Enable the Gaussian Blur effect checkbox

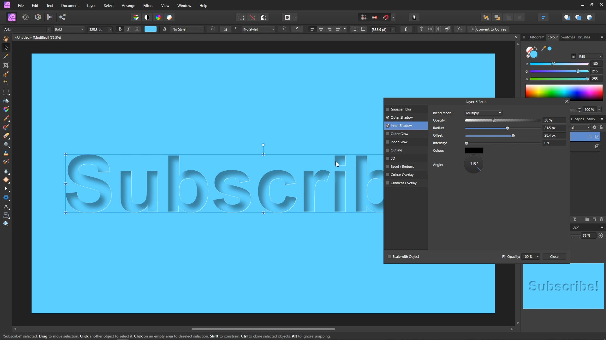pos(388,109)
